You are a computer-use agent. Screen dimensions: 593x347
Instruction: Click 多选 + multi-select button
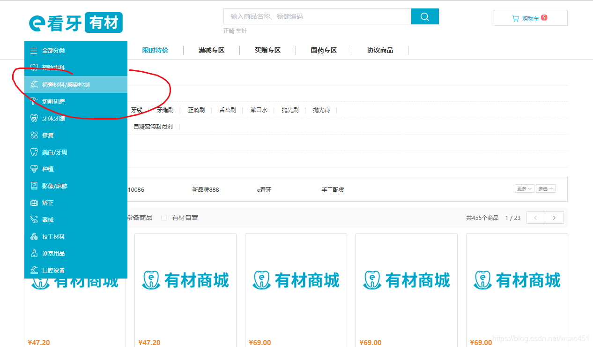click(x=546, y=189)
